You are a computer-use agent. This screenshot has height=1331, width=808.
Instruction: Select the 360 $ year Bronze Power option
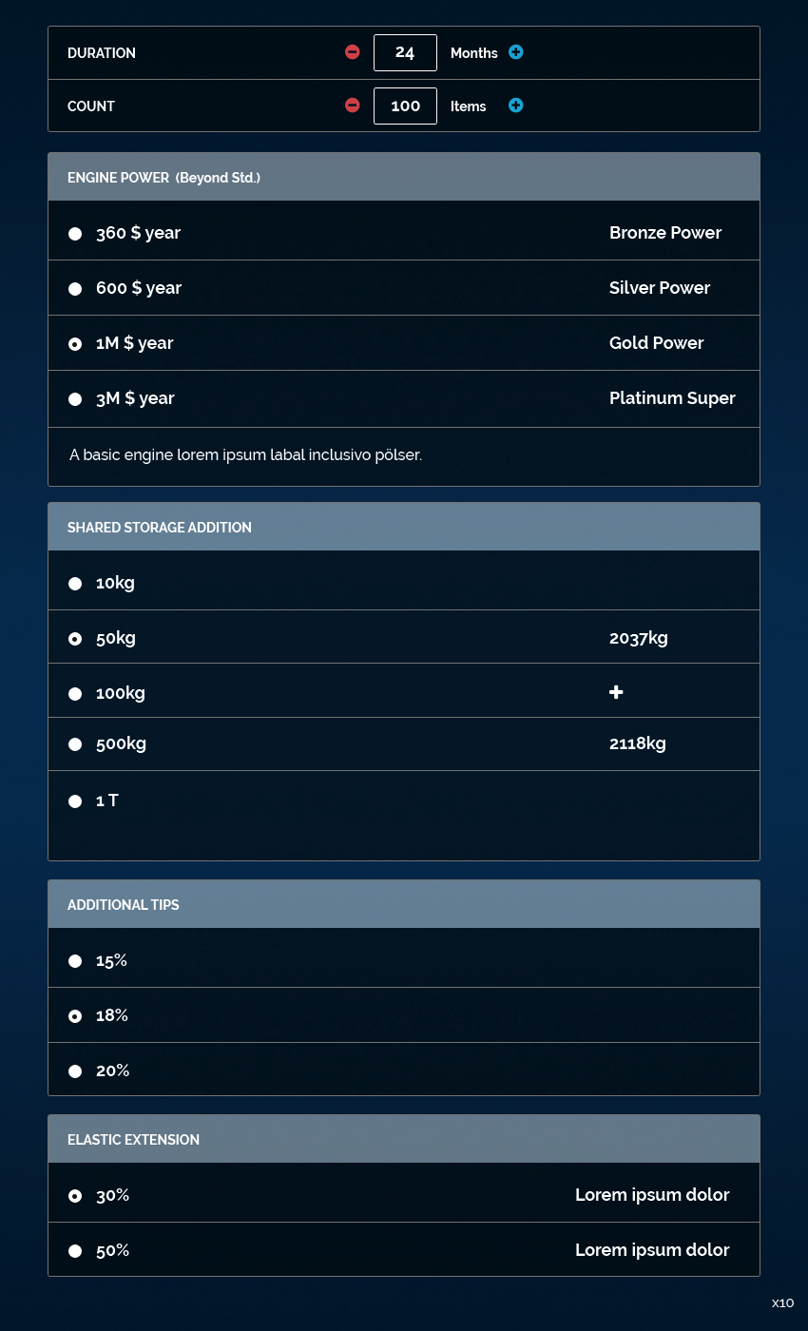pyautogui.click(x=75, y=234)
